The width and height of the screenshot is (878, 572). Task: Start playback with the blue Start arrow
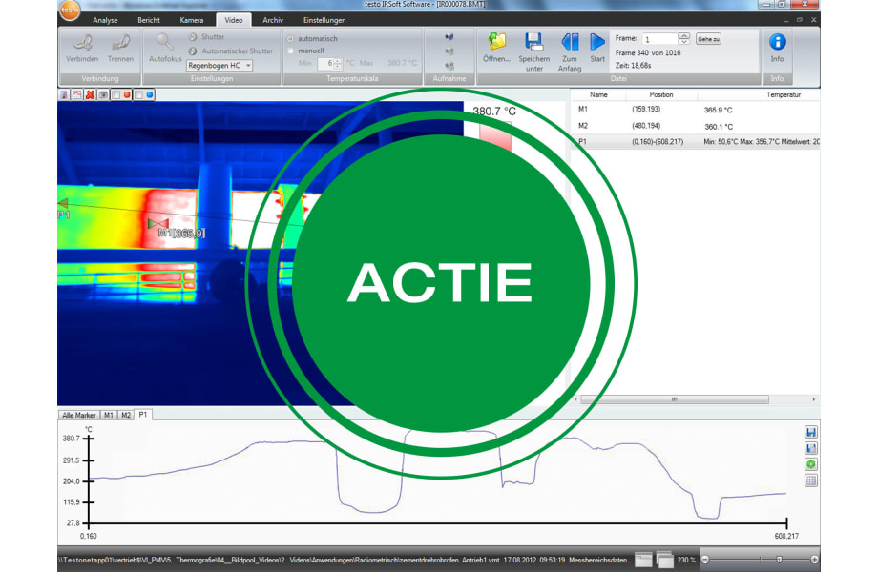596,42
